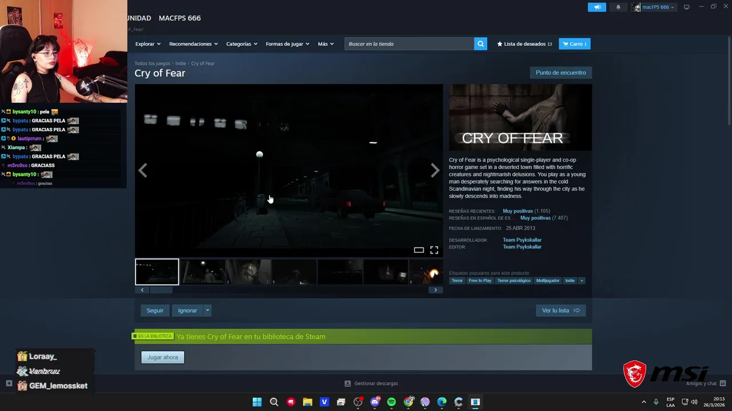Open Gestionar descargas

coord(371,384)
